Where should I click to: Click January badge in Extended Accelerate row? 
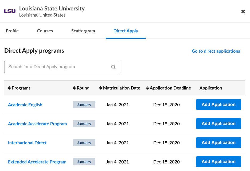tap(84, 162)
